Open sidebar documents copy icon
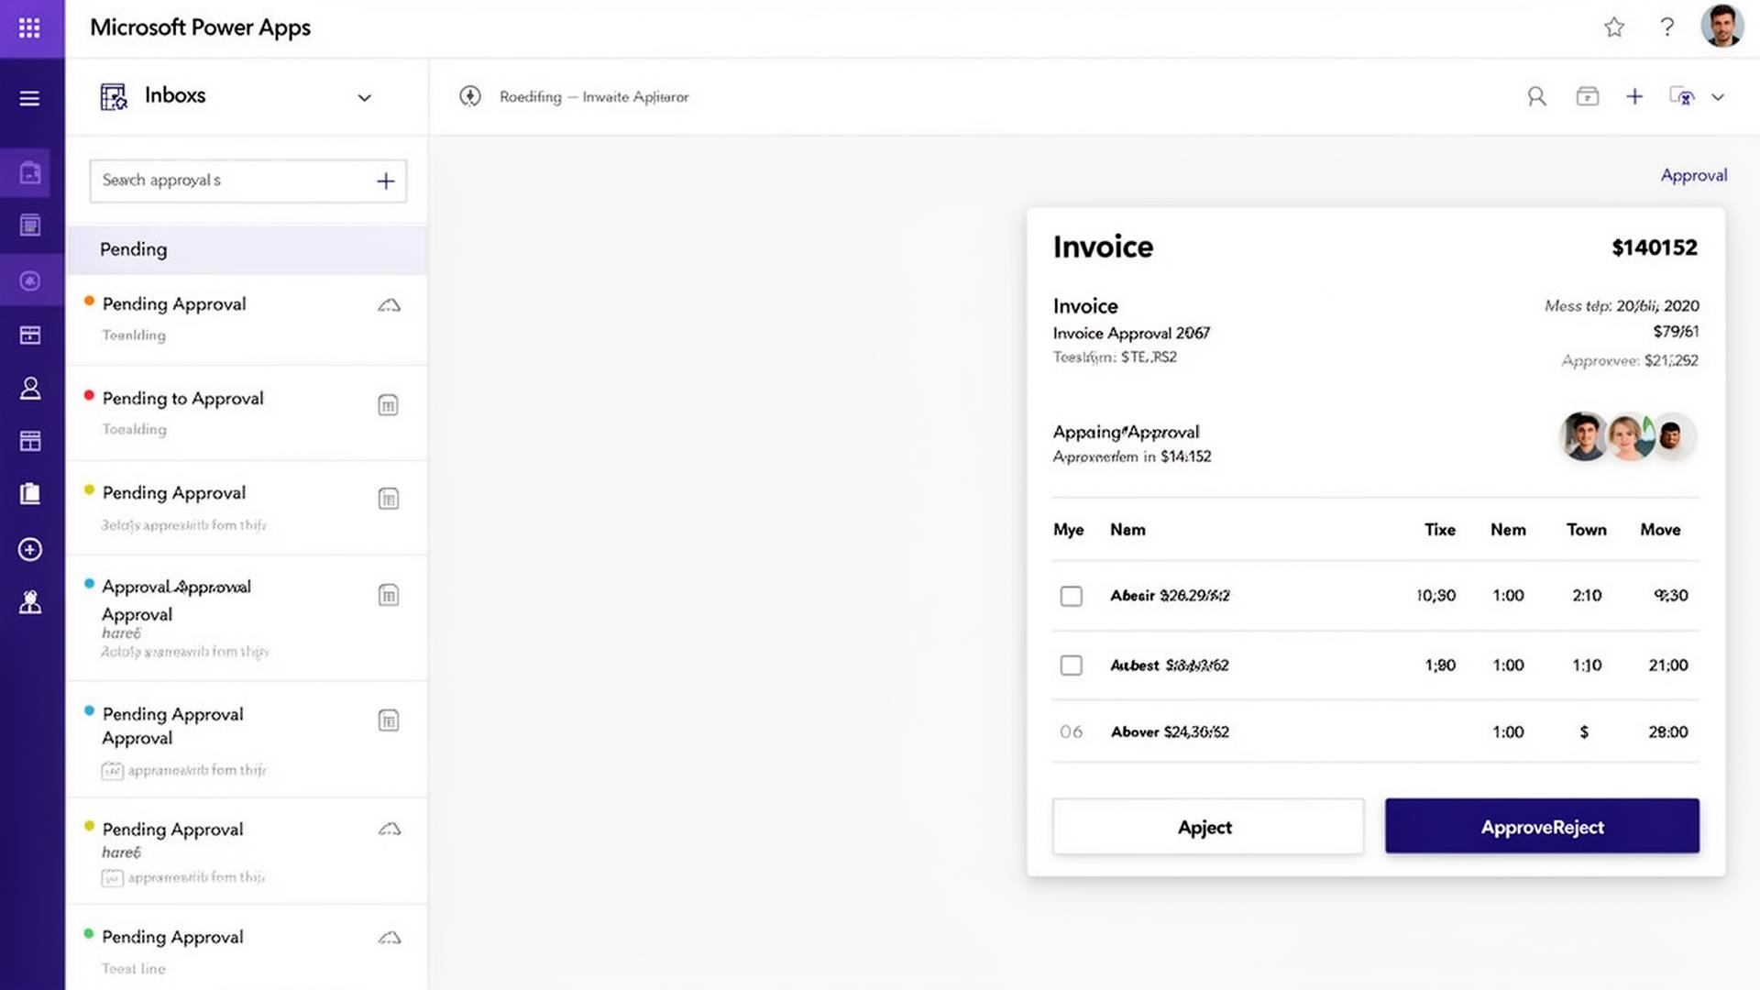Image resolution: width=1760 pixels, height=990 pixels. (x=30, y=494)
